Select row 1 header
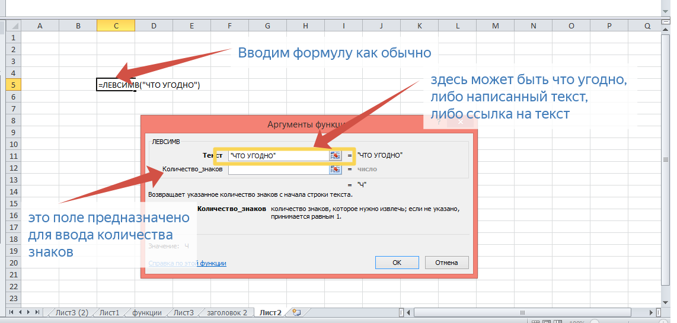 (x=14, y=37)
